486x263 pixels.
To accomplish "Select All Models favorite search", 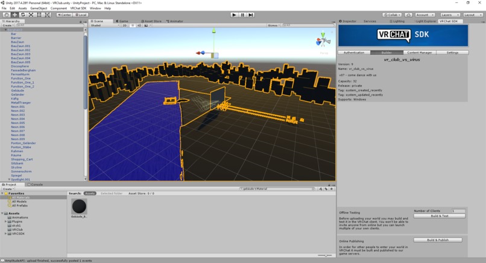I will point(19,202).
